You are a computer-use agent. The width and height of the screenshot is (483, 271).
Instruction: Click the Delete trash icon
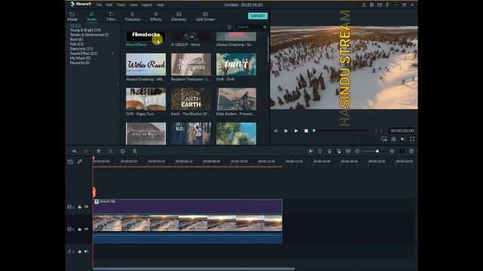99,151
